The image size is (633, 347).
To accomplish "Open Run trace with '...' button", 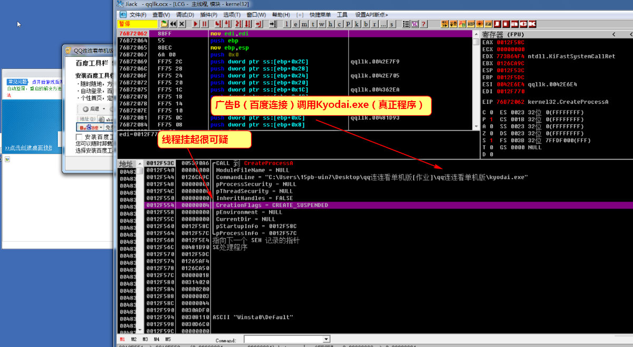I will (383, 24).
